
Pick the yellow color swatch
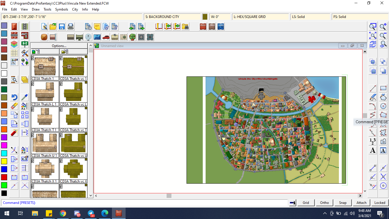[4, 161]
